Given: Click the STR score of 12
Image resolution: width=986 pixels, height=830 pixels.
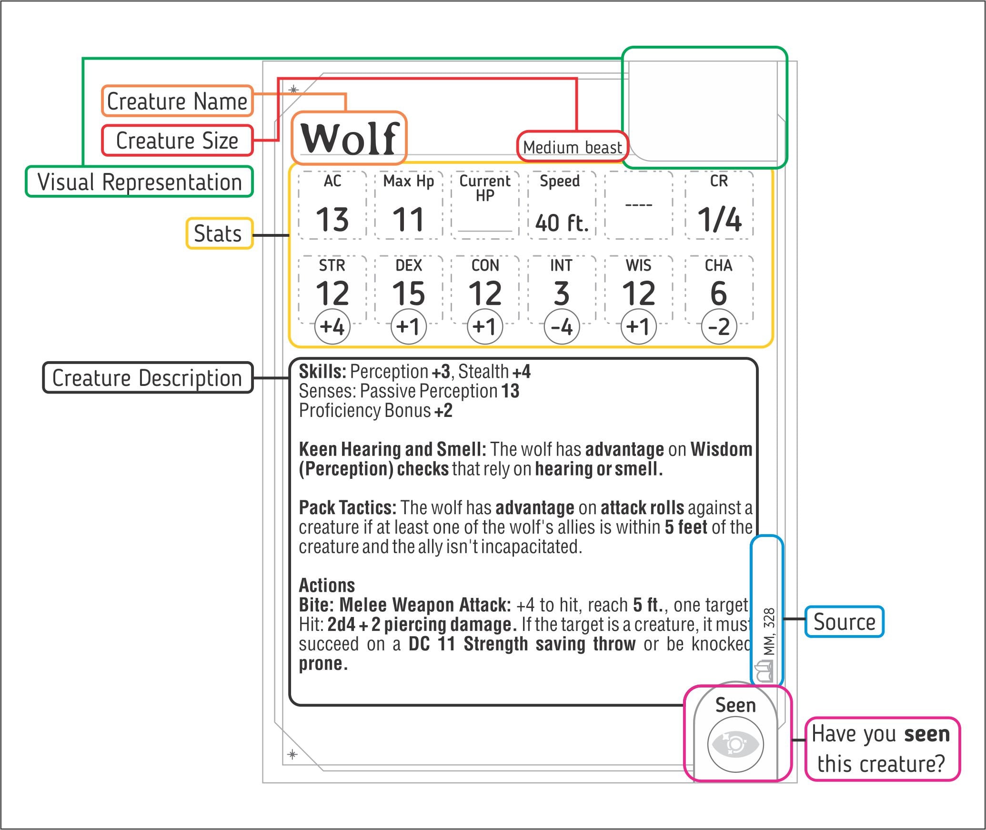Looking at the screenshot, I should pyautogui.click(x=332, y=294).
